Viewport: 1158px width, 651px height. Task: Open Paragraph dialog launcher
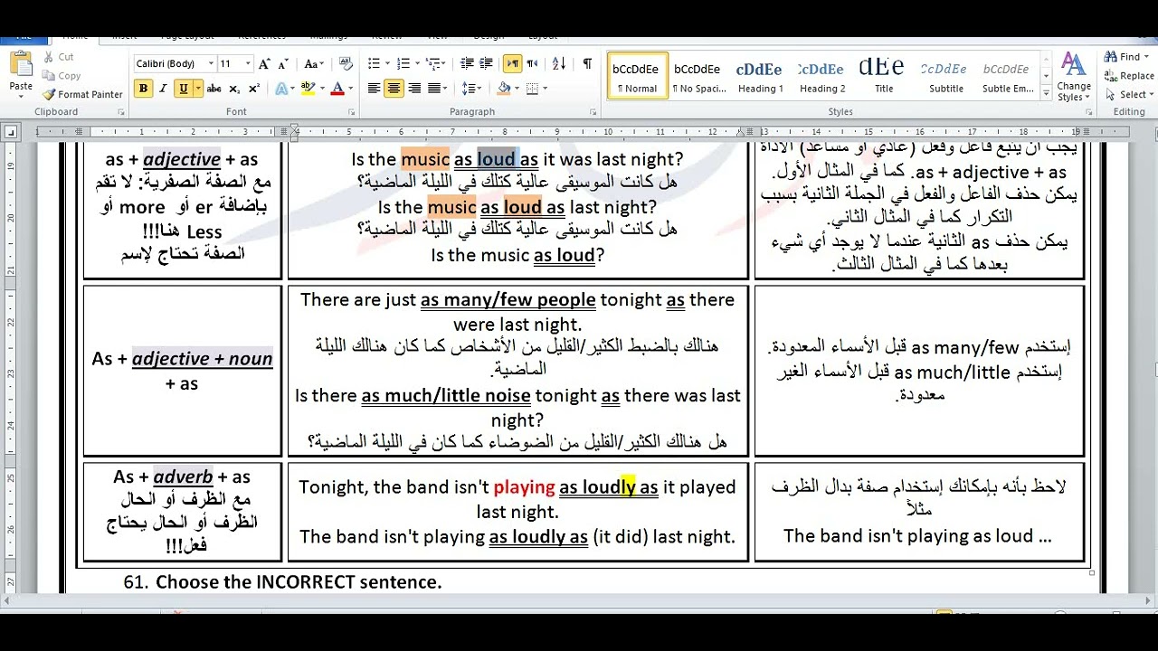pos(593,112)
